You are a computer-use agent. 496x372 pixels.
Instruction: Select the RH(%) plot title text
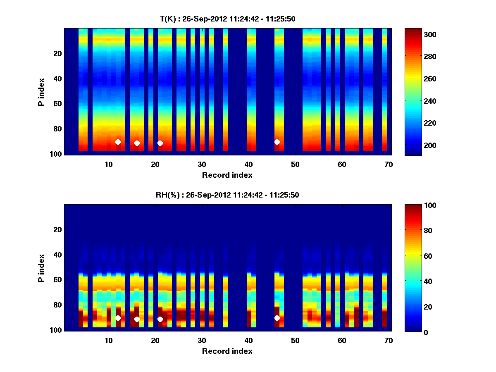click(227, 195)
